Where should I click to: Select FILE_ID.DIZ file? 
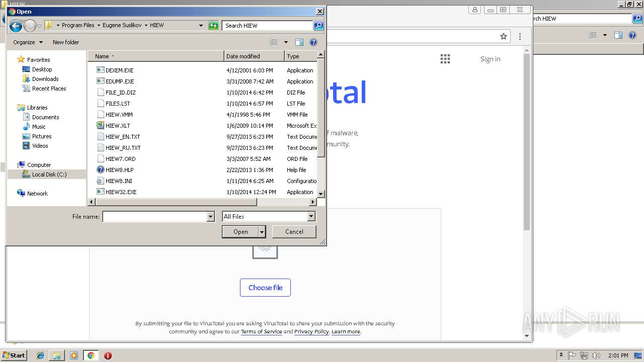[x=120, y=93]
